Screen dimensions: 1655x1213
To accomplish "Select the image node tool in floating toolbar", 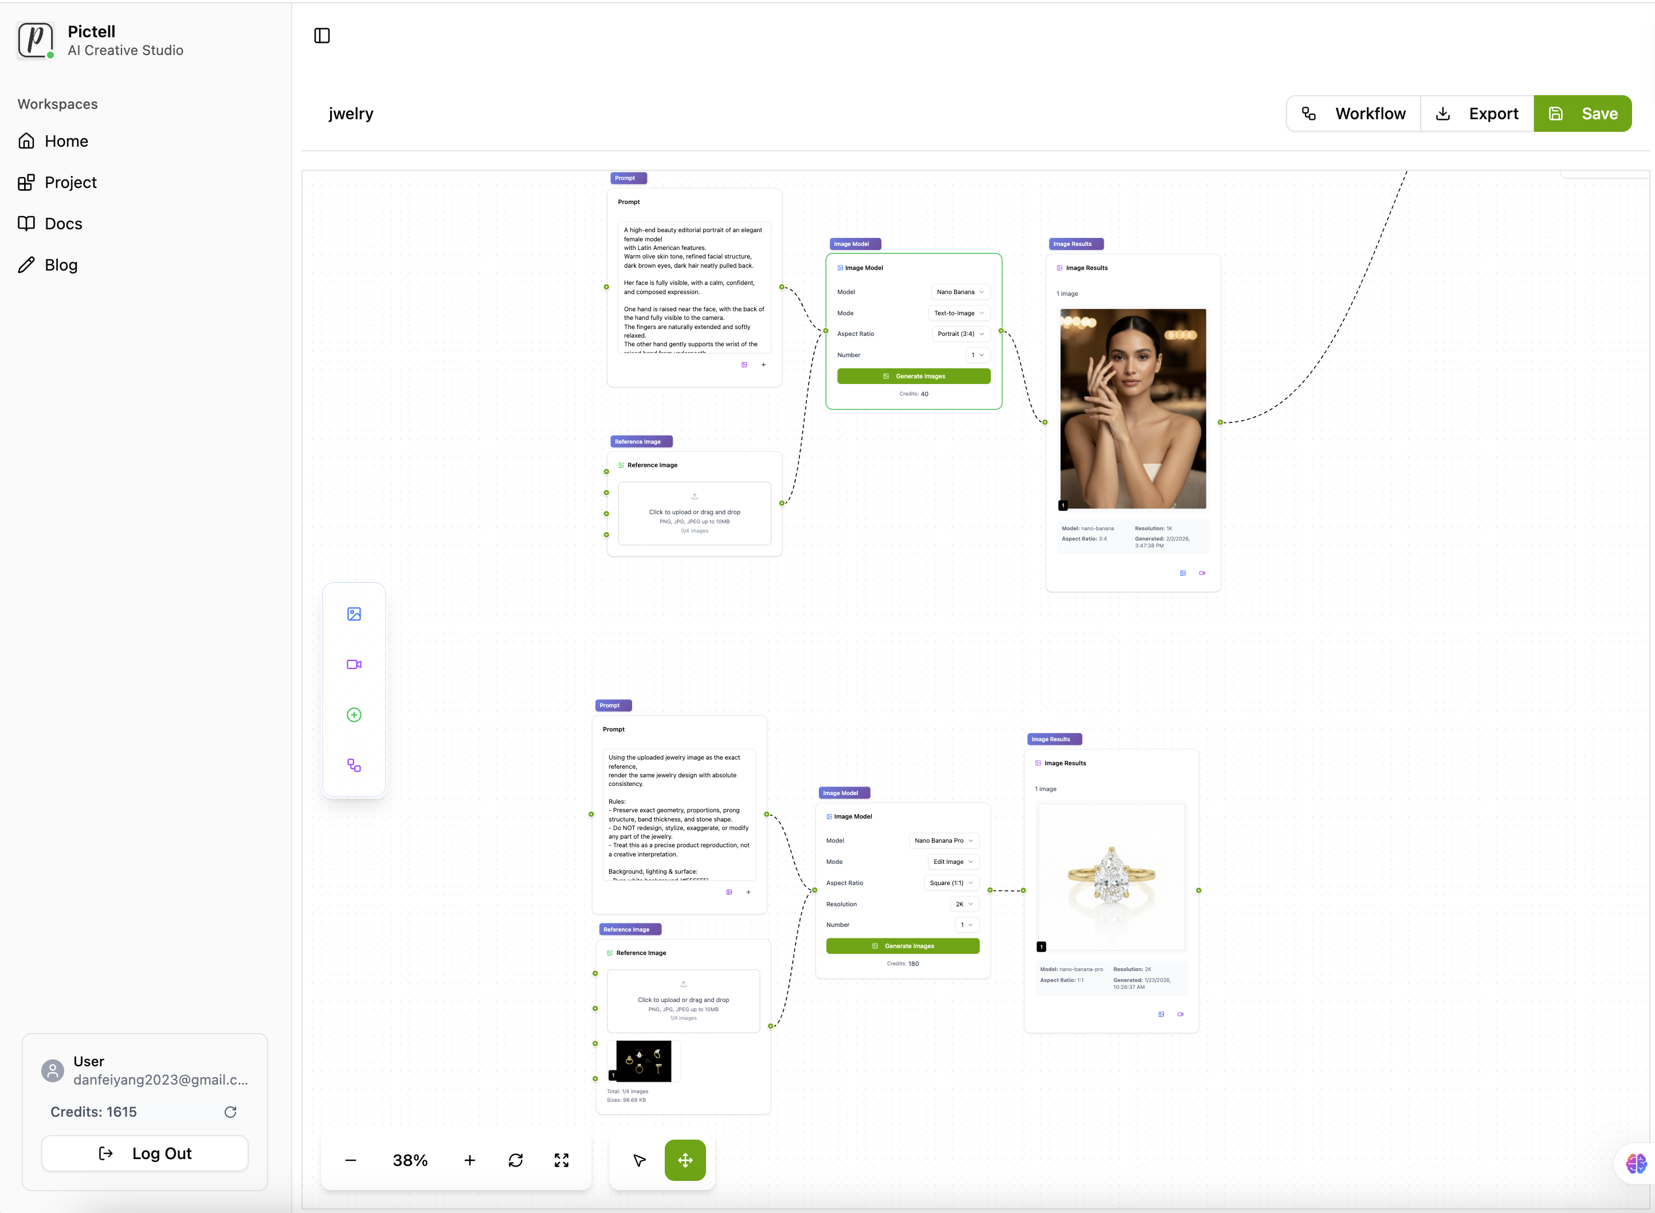I will pyautogui.click(x=355, y=614).
